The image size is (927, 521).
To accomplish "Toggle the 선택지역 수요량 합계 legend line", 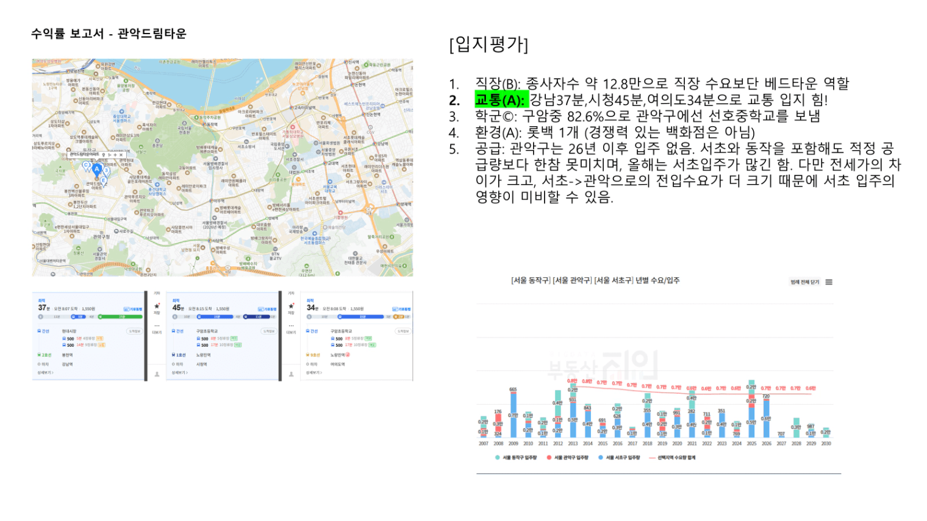I will click(x=672, y=457).
